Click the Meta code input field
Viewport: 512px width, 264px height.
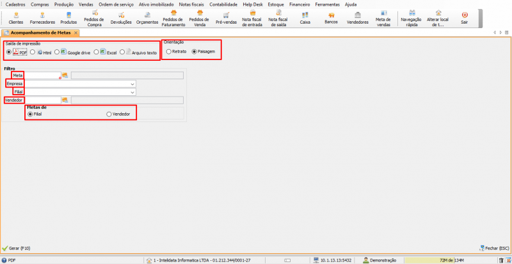pyautogui.click(x=42, y=75)
